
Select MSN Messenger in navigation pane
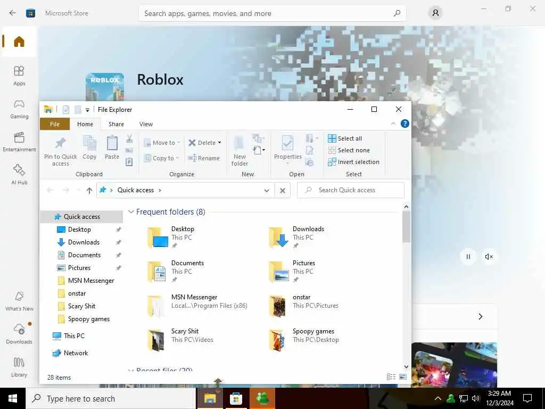tap(90, 281)
